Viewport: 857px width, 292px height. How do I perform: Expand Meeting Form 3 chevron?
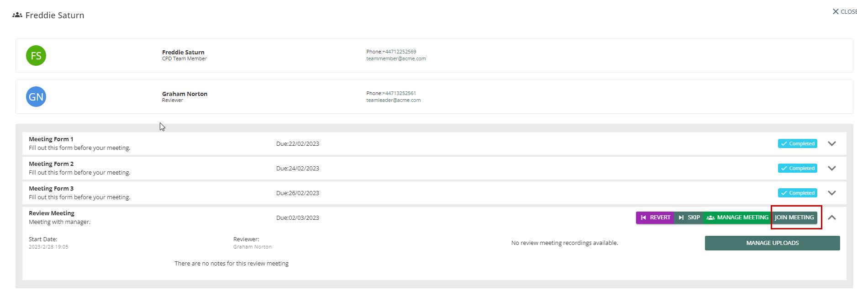pyautogui.click(x=832, y=193)
